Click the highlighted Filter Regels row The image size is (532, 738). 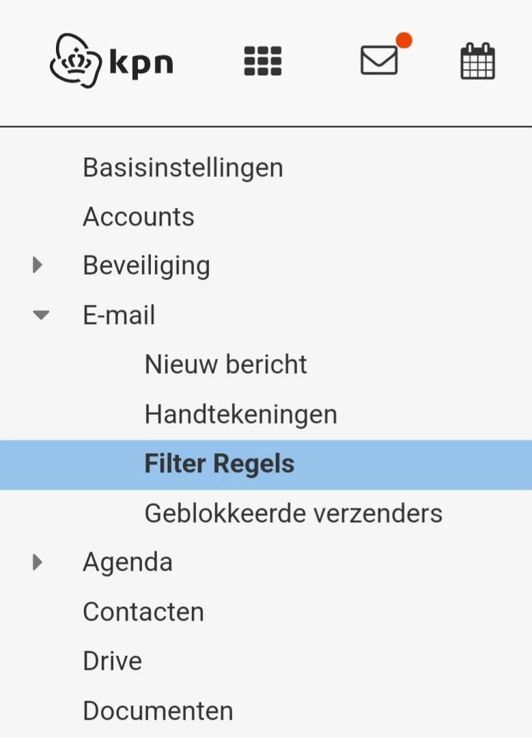219,464
